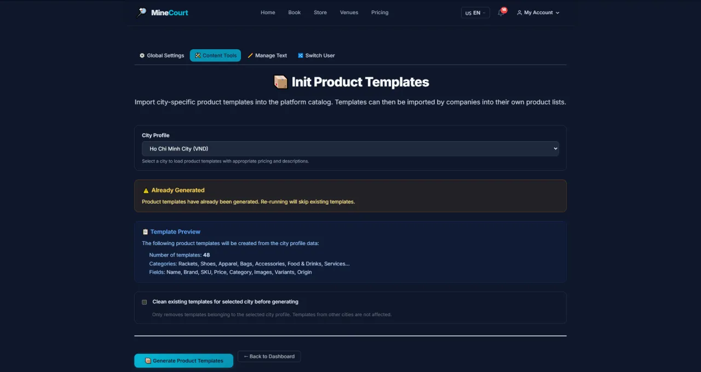Open the Pricing page
701x372 pixels.
click(x=380, y=13)
